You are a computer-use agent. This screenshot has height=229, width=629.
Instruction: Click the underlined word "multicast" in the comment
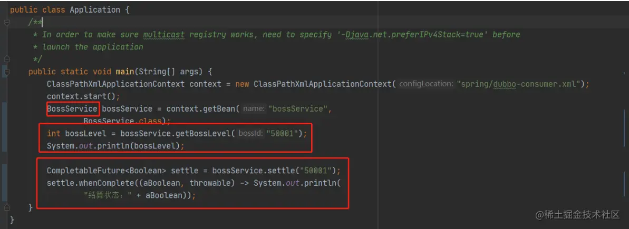click(163, 35)
